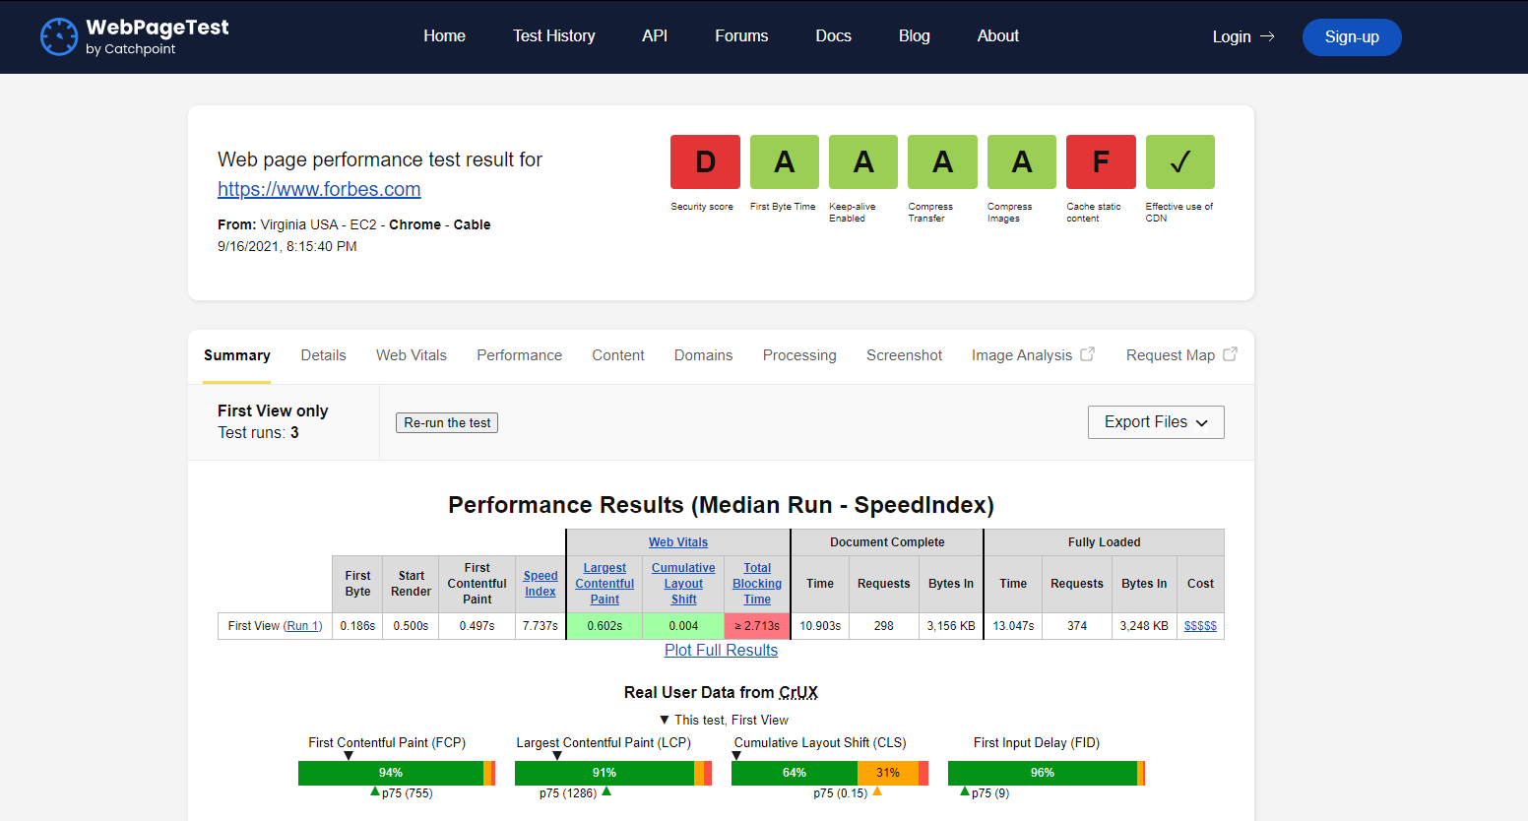Click the WebPageTest stopwatch logo
The height and width of the screenshot is (821, 1528).
point(59,36)
